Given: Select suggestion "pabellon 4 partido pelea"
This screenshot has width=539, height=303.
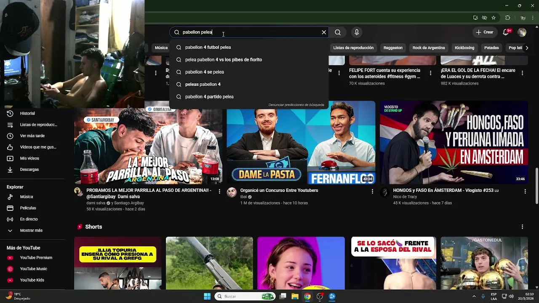Looking at the screenshot, I should pyautogui.click(x=249, y=97).
